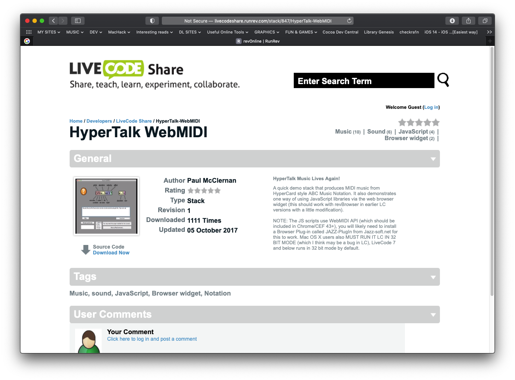Click here to log in and comment
This screenshot has height=380, width=515.
coord(152,339)
